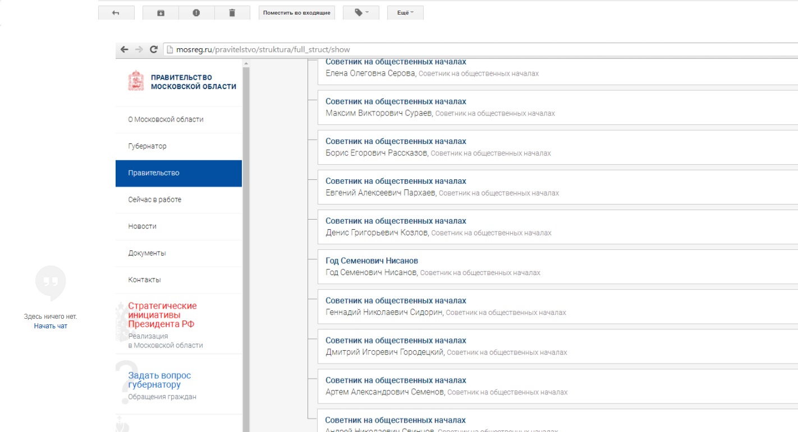Open "Задать вопрос губернатору" link

click(x=159, y=380)
